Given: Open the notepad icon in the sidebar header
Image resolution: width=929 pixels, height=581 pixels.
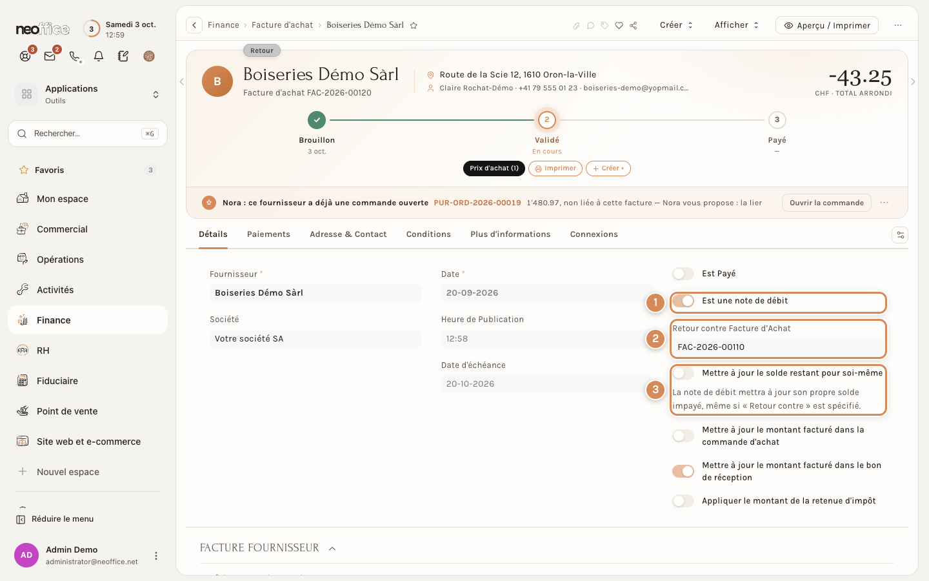Looking at the screenshot, I should (123, 56).
